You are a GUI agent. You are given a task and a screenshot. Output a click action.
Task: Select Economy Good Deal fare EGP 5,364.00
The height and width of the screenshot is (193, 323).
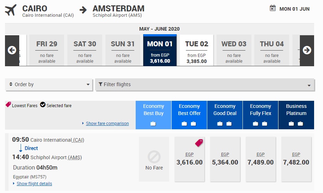(x=225, y=159)
